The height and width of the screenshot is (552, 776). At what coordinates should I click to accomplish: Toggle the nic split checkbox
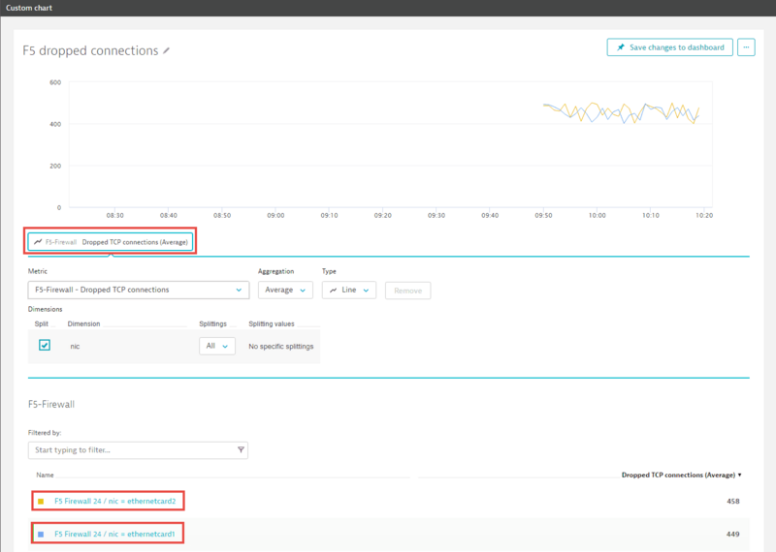(x=45, y=346)
